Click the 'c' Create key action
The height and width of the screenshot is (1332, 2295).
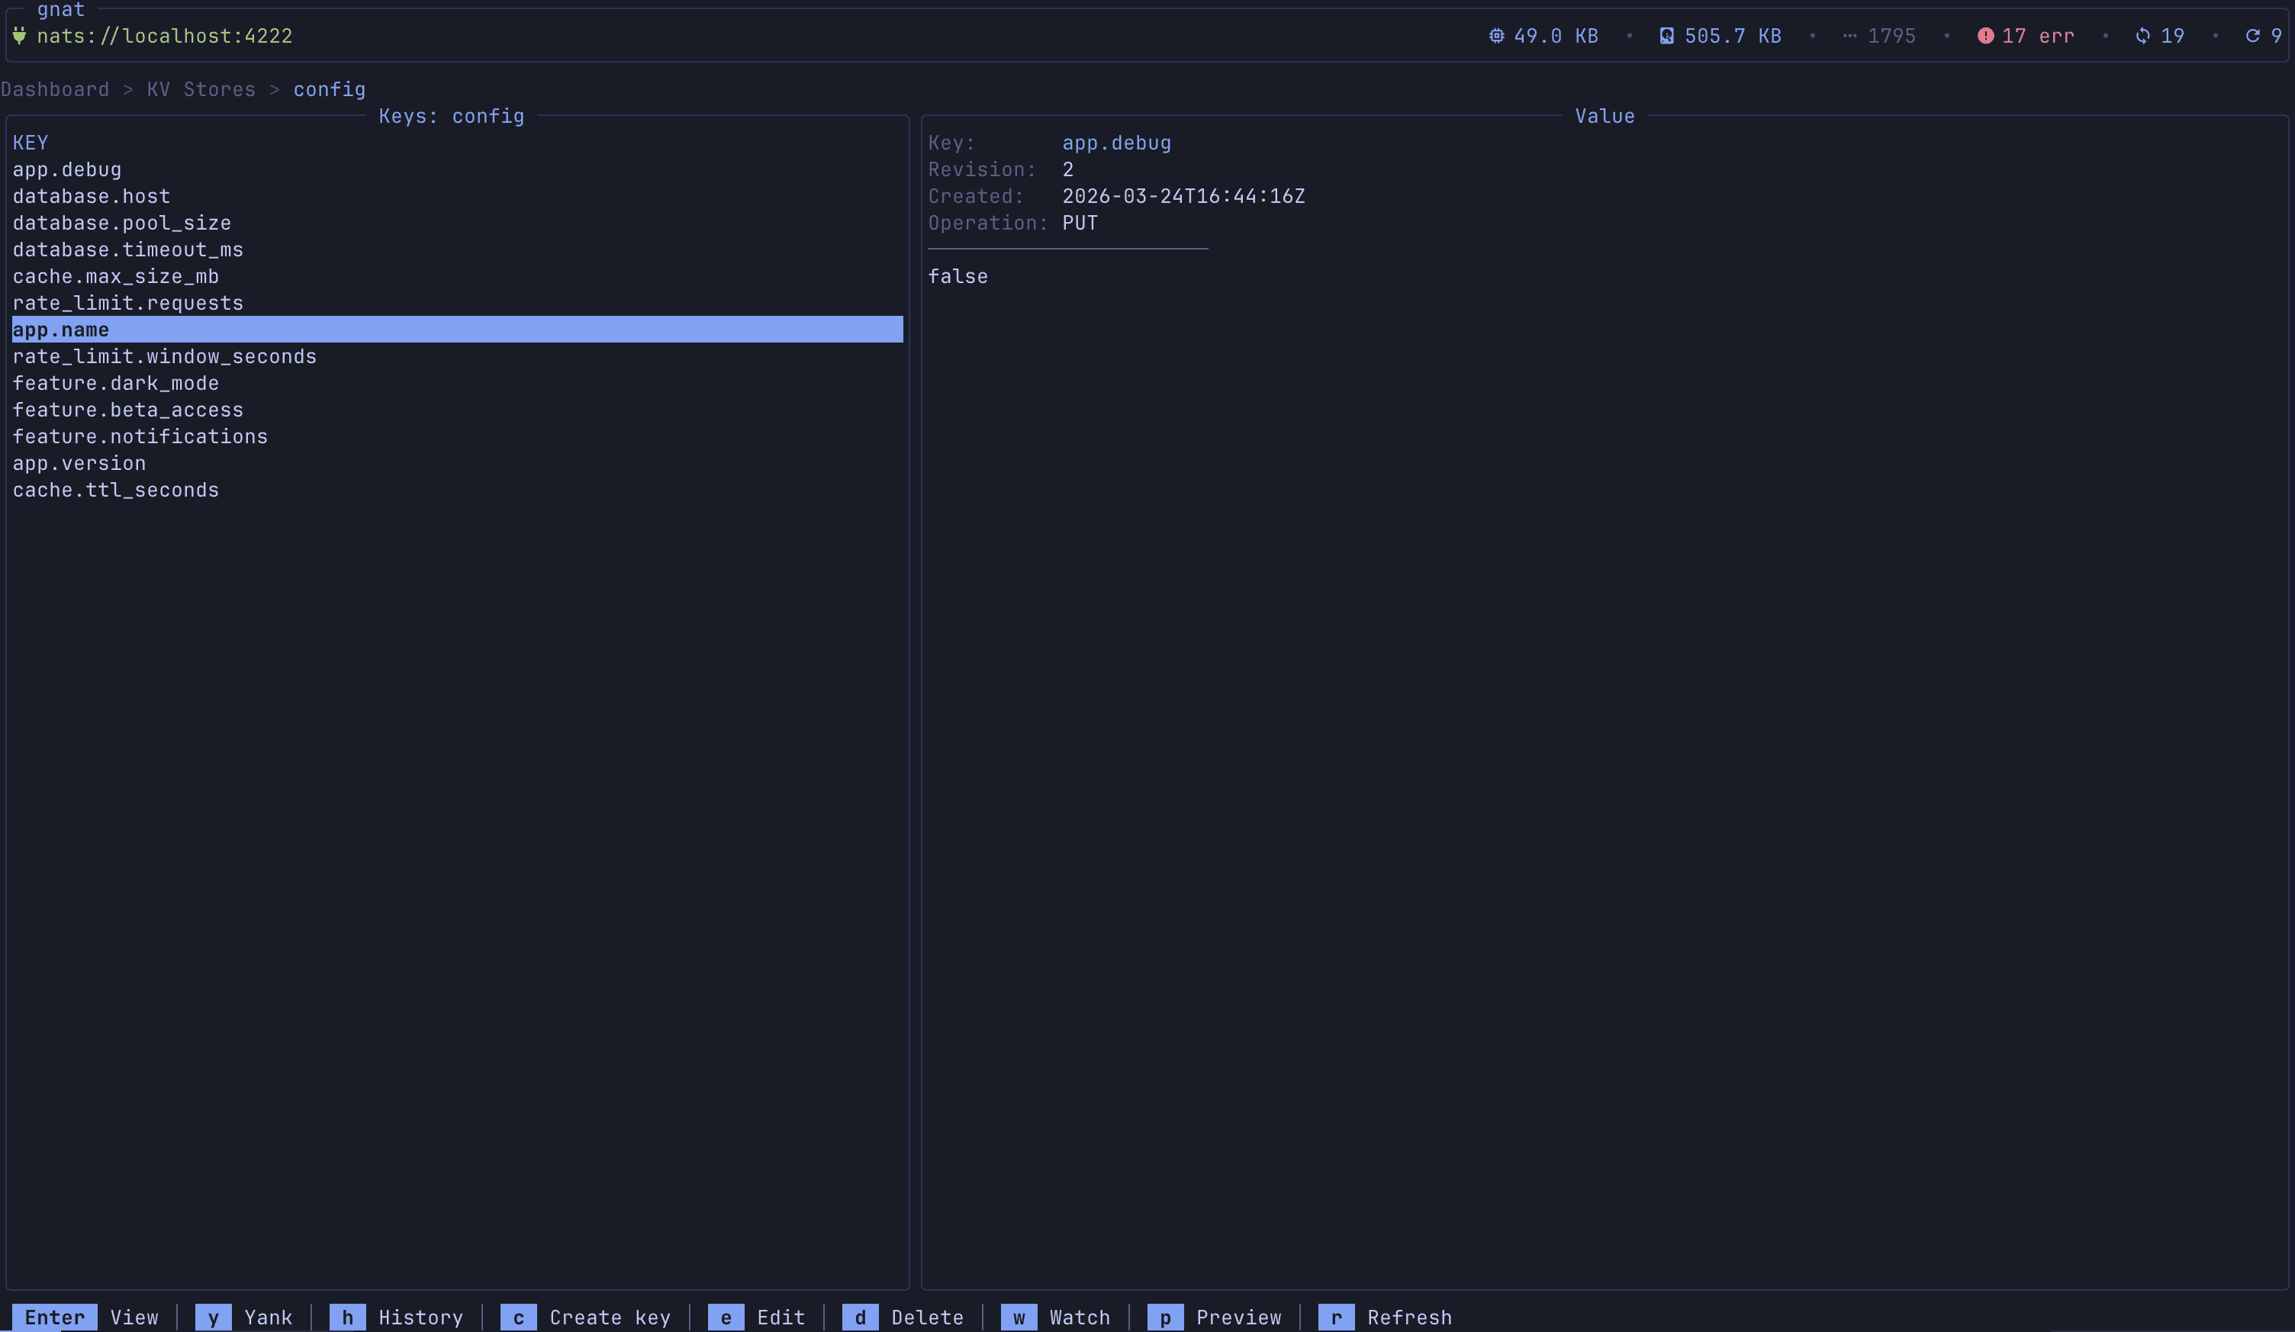518,1318
